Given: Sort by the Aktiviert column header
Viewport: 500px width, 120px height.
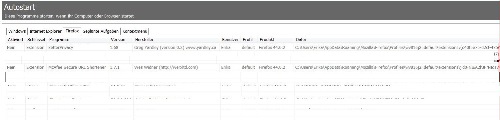Looking at the screenshot, I should [x=15, y=39].
